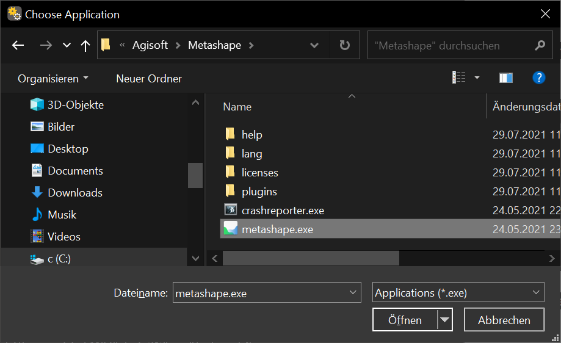Click the Documents page icon
Viewport: 561px width, 343px height.
[37, 170]
